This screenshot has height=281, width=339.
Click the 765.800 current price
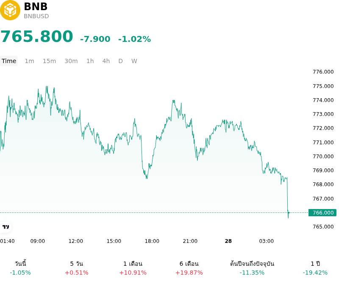[x=37, y=36]
